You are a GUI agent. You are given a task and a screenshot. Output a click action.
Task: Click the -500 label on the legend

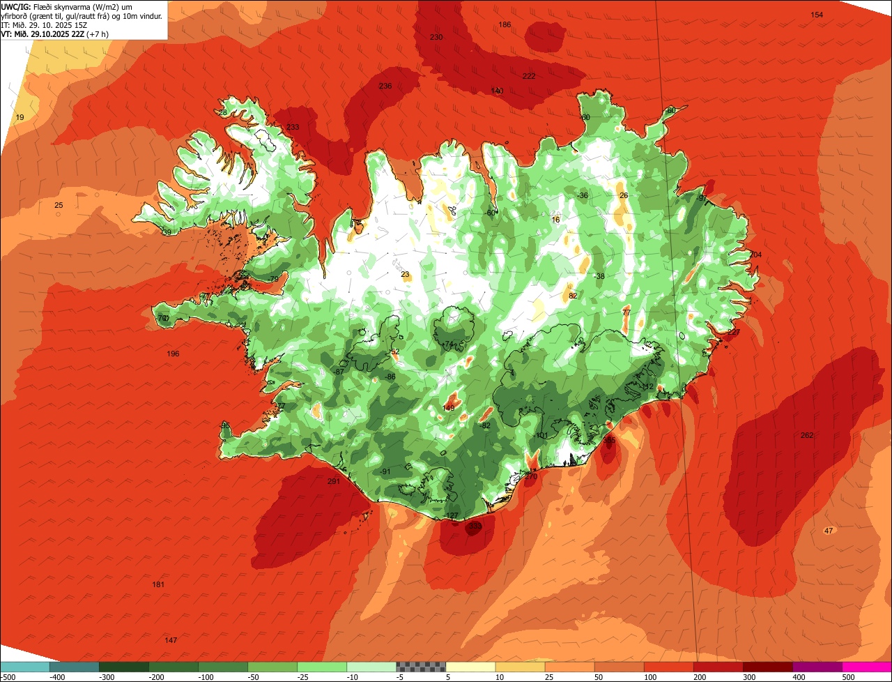pyautogui.click(x=8, y=677)
